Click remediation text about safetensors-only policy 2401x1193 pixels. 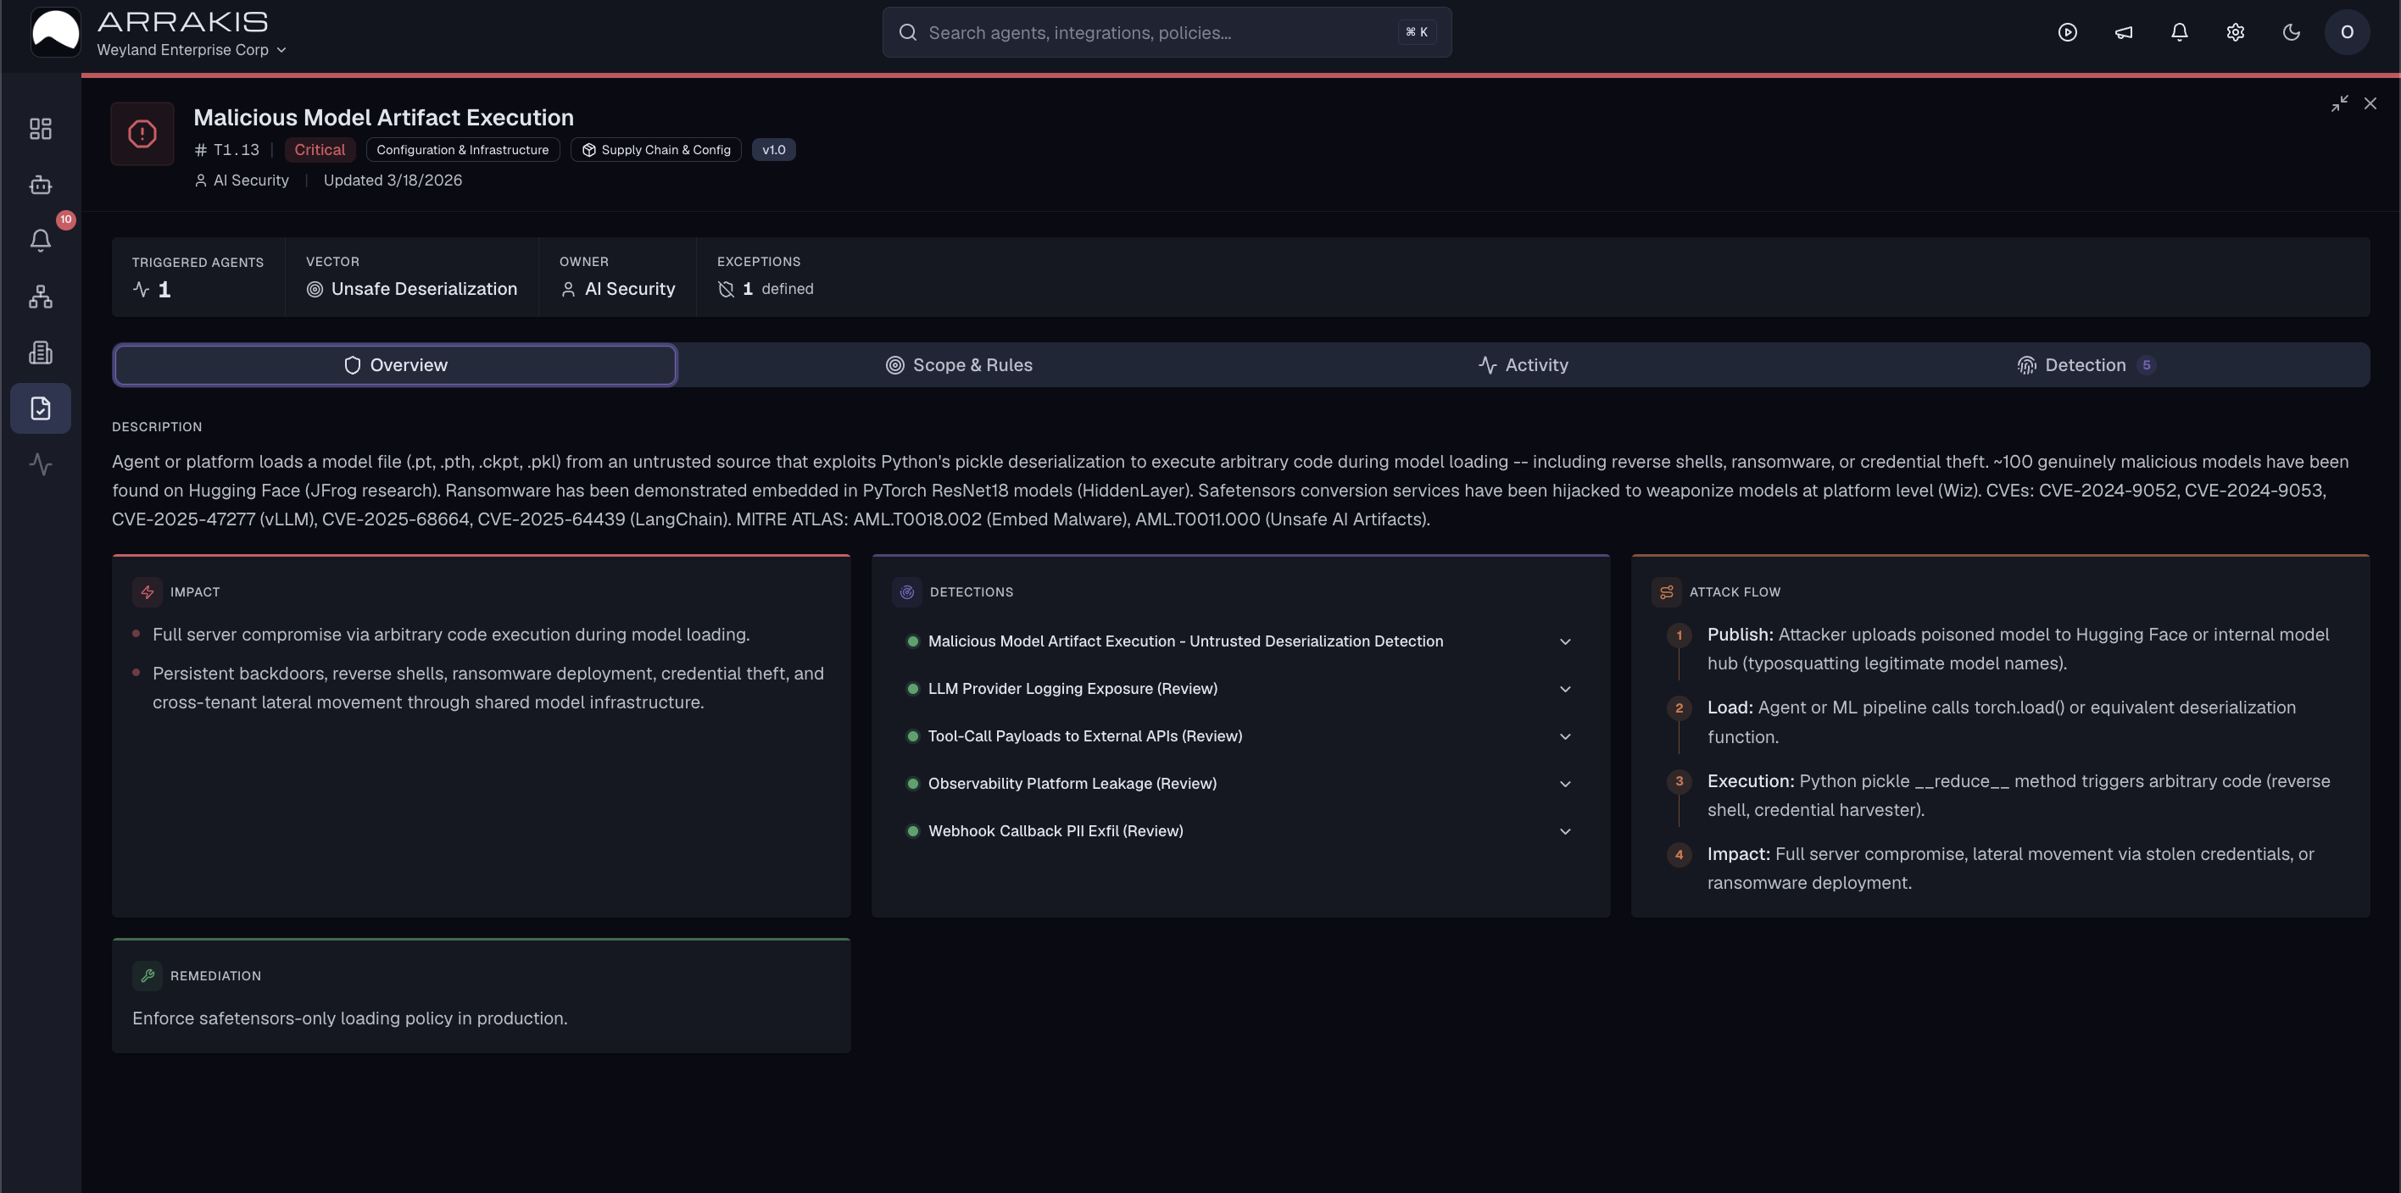click(x=349, y=1018)
